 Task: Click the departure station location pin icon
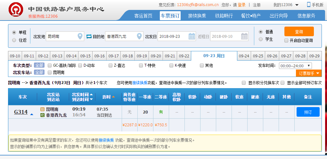click(x=80, y=37)
